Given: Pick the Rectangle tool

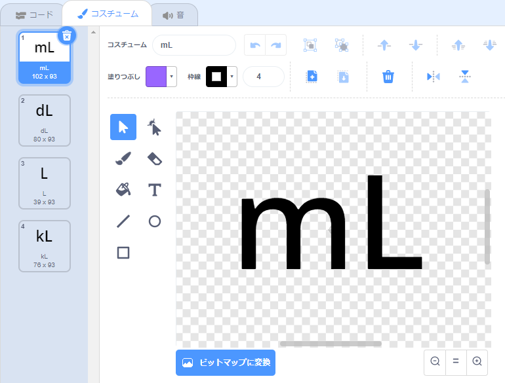Looking at the screenshot, I should (x=123, y=253).
